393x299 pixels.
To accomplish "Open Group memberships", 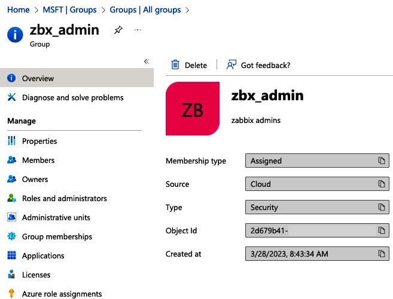I will (x=57, y=237).
